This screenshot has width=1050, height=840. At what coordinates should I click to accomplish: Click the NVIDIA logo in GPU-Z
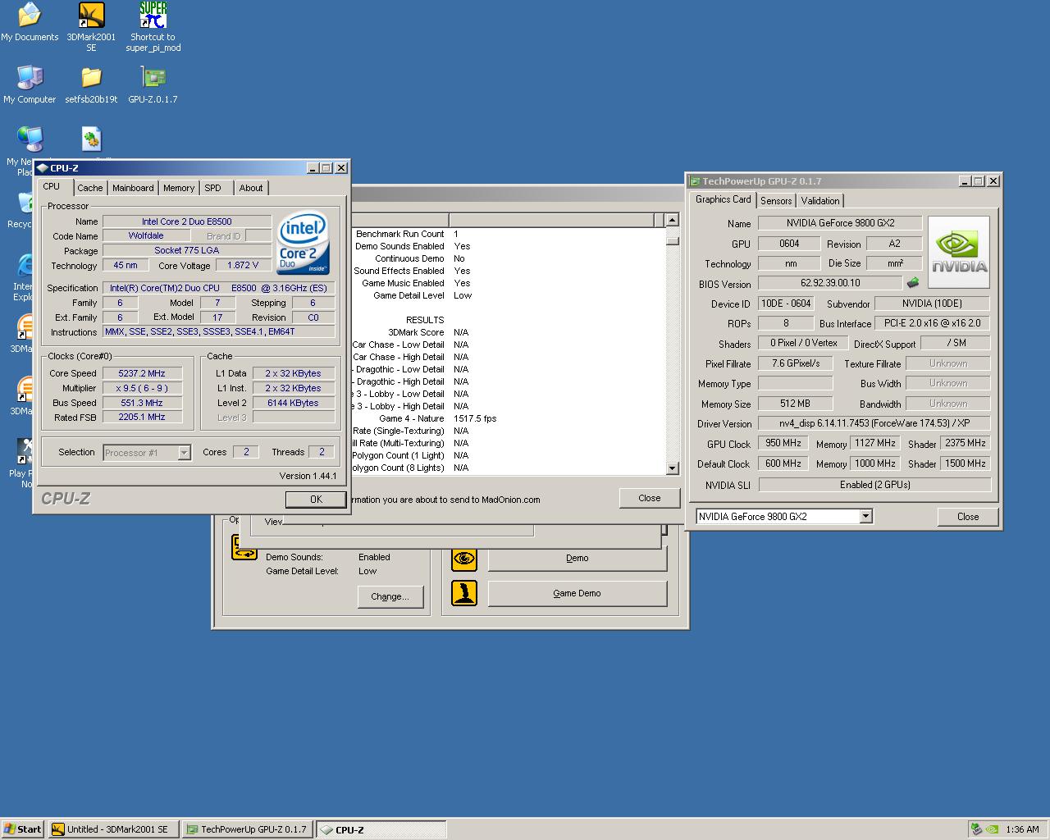tap(958, 253)
